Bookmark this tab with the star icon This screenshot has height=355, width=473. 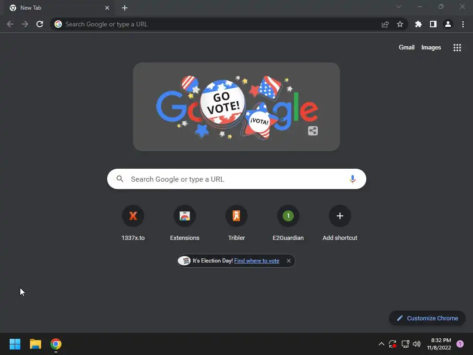click(400, 24)
